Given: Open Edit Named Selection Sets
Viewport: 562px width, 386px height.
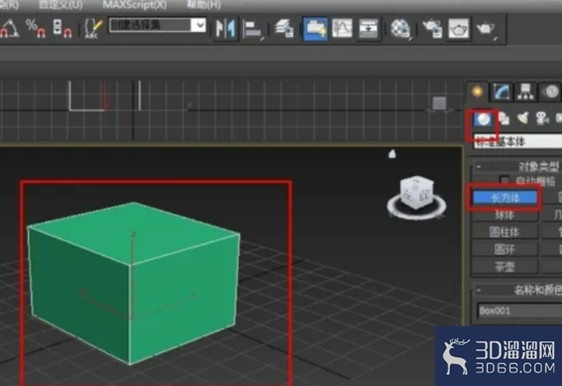Looking at the screenshot, I should [93, 28].
